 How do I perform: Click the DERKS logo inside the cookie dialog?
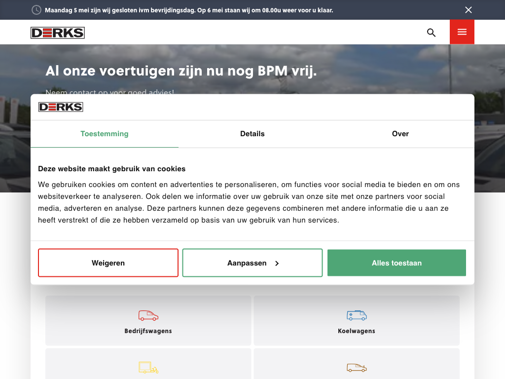[61, 107]
